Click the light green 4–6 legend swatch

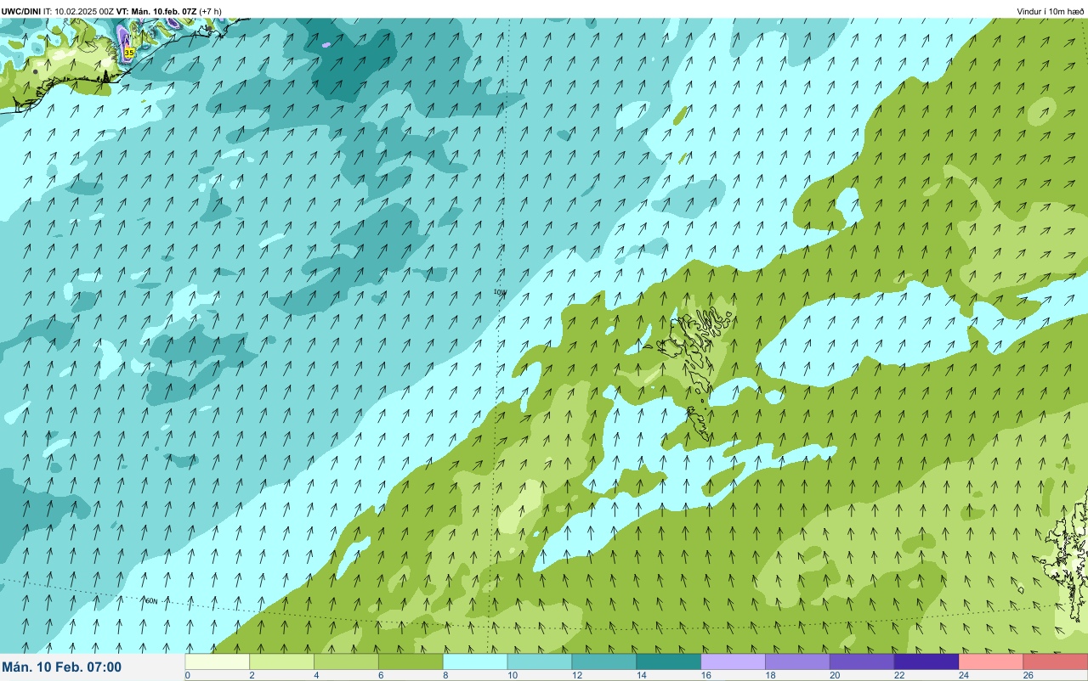click(347, 661)
